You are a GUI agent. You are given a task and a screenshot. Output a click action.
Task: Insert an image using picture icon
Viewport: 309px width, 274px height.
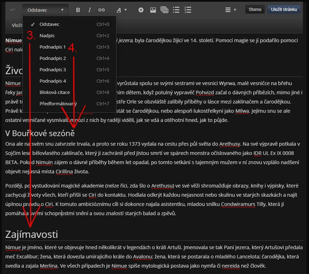(x=153, y=10)
